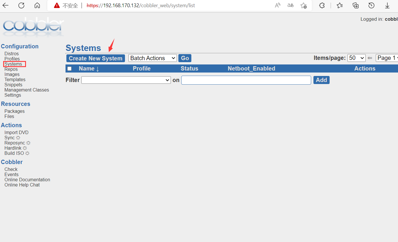Run Reposync from the Actions list

[18, 143]
